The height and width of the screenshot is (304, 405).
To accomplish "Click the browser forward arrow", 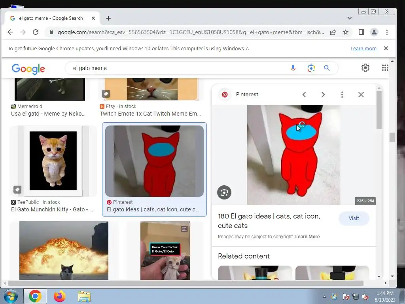I will pyautogui.click(x=23, y=32).
